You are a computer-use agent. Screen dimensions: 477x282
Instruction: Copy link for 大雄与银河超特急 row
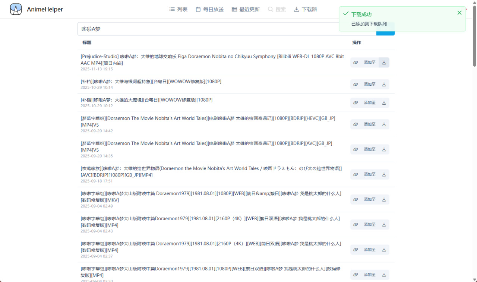(356, 85)
